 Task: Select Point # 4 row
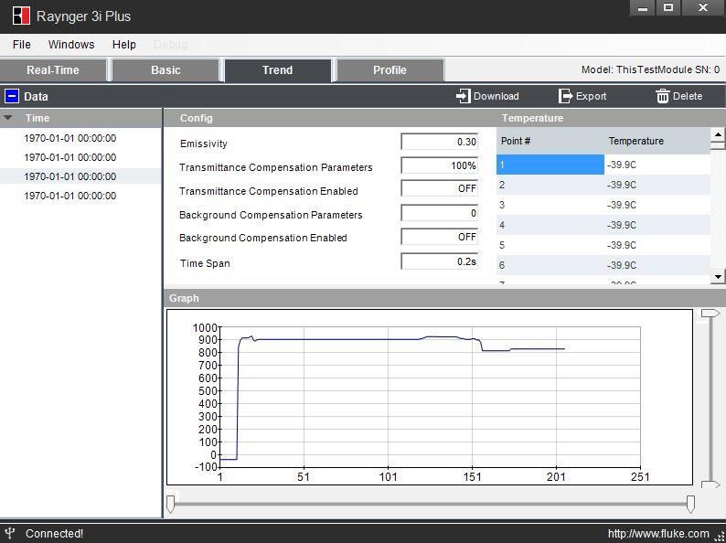603,225
